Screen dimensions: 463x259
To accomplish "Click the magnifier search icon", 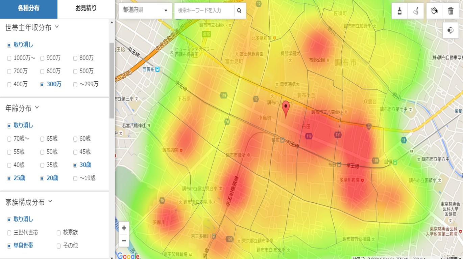I will 239,11.
